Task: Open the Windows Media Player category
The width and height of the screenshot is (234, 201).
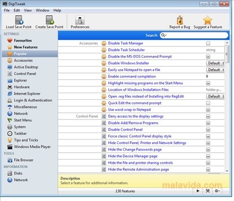Action: tap(32, 147)
